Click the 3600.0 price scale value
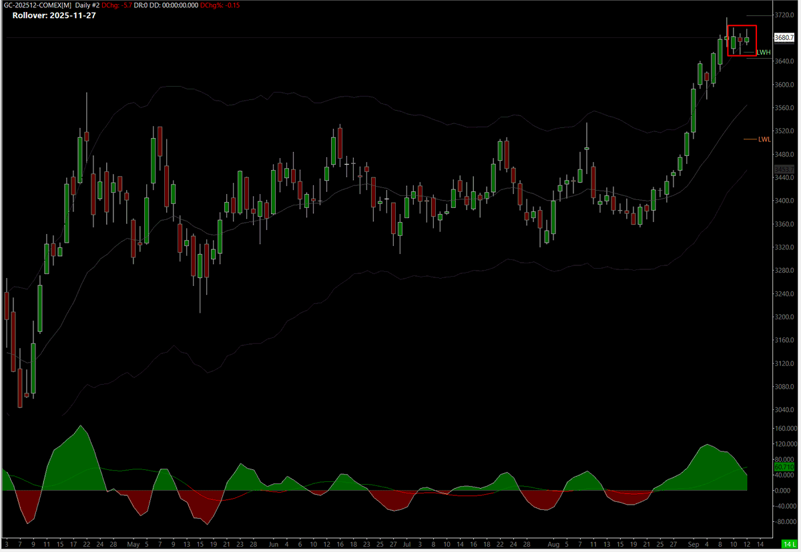Viewport: 801px width, 552px height. pyautogui.click(x=784, y=85)
